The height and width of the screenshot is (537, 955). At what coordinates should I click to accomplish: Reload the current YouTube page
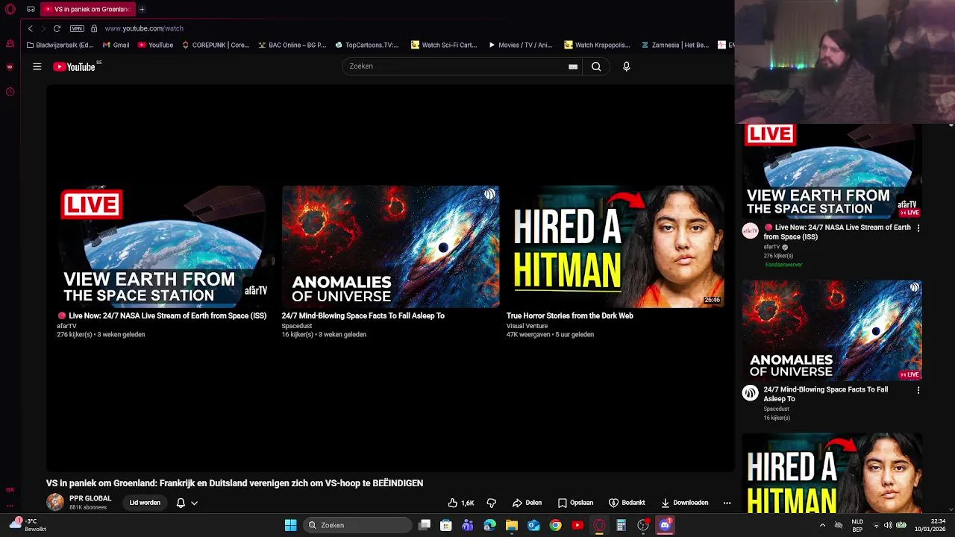coord(57,28)
